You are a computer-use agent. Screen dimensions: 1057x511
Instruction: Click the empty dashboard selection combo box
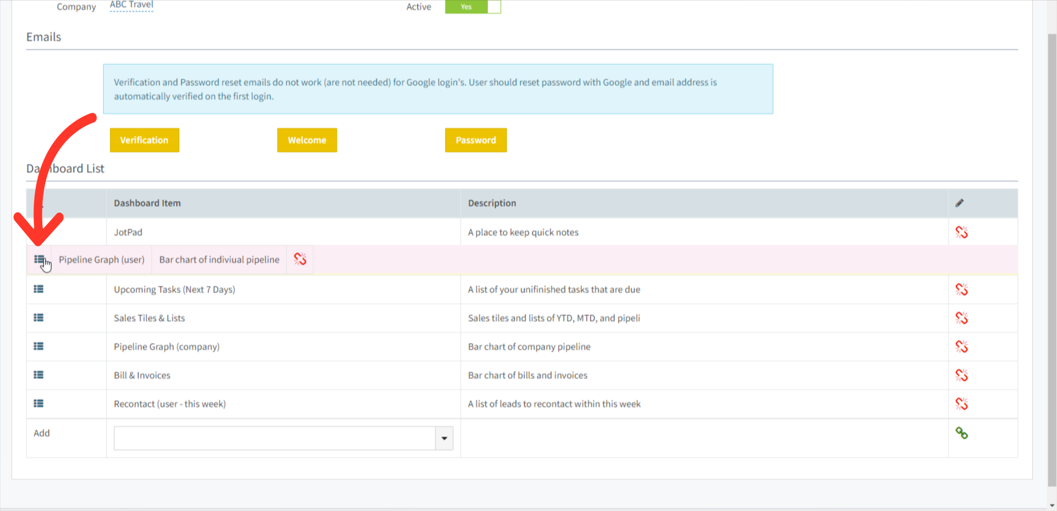pos(270,438)
